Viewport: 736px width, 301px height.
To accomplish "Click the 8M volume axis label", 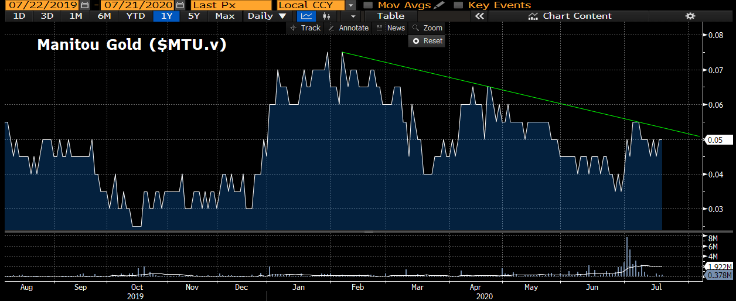I will [713, 239].
